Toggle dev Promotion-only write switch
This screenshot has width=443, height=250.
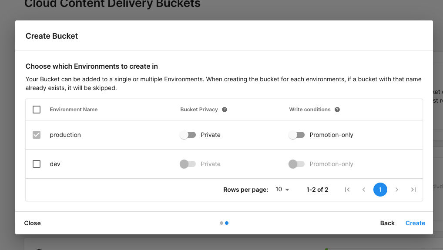297,164
